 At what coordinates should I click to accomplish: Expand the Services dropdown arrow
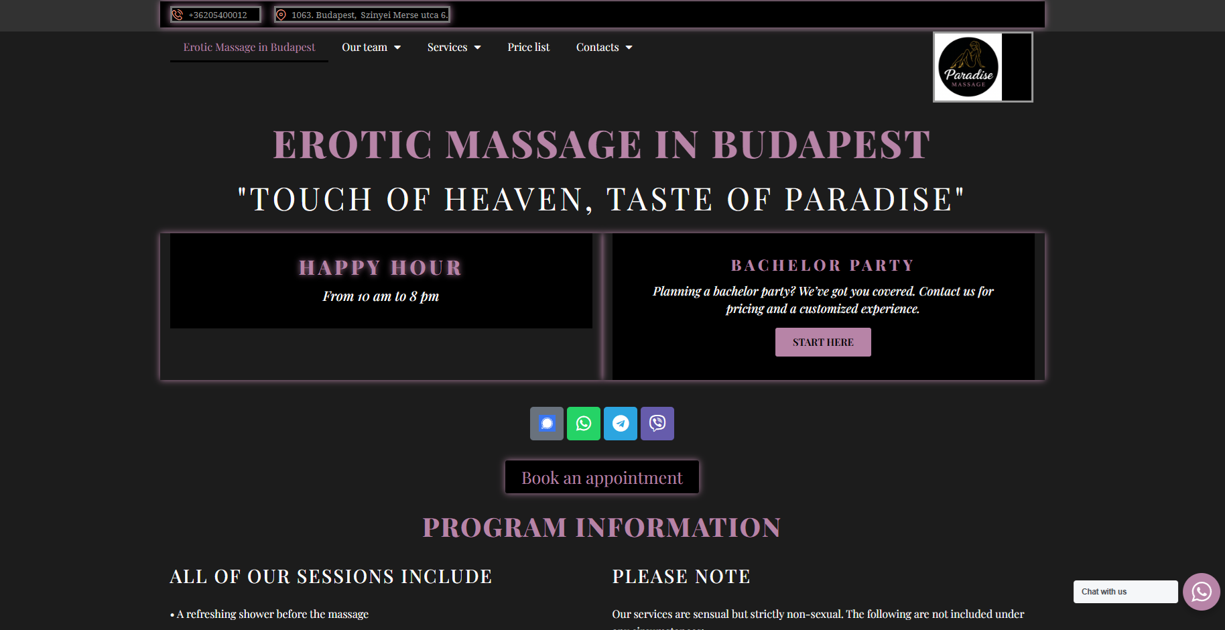tap(478, 48)
